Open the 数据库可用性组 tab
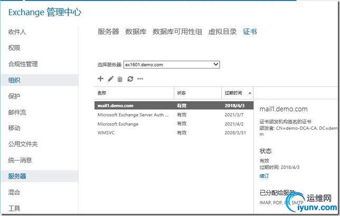The width and height of the screenshot is (340, 216). click(x=177, y=32)
